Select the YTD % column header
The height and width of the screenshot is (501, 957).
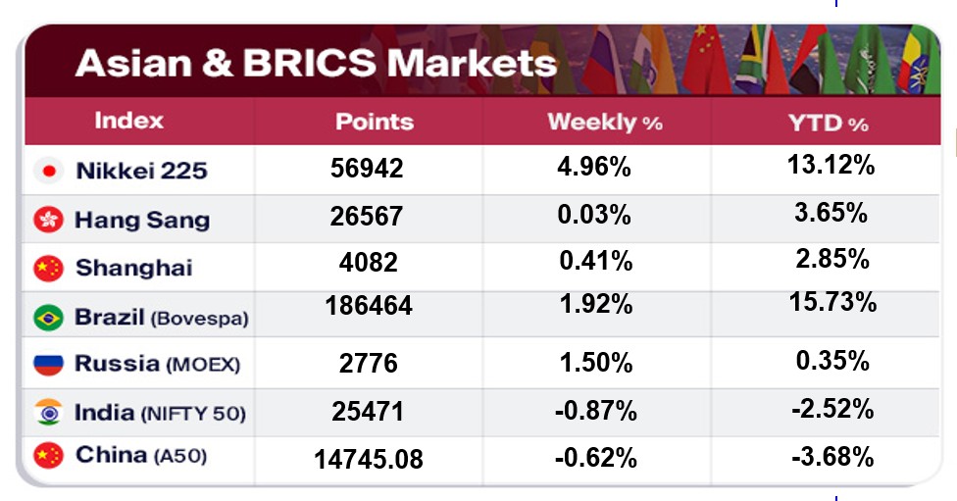pyautogui.click(x=829, y=124)
